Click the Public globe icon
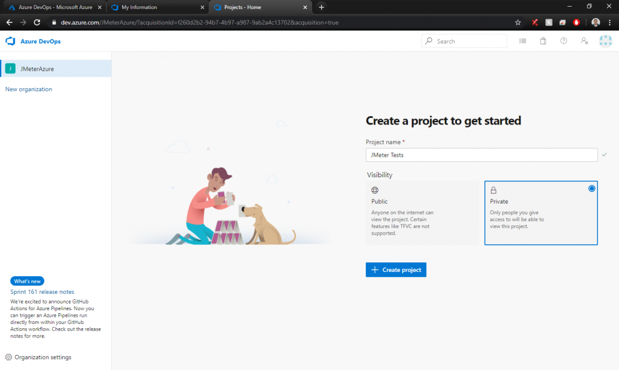619x370 pixels. [x=375, y=190]
